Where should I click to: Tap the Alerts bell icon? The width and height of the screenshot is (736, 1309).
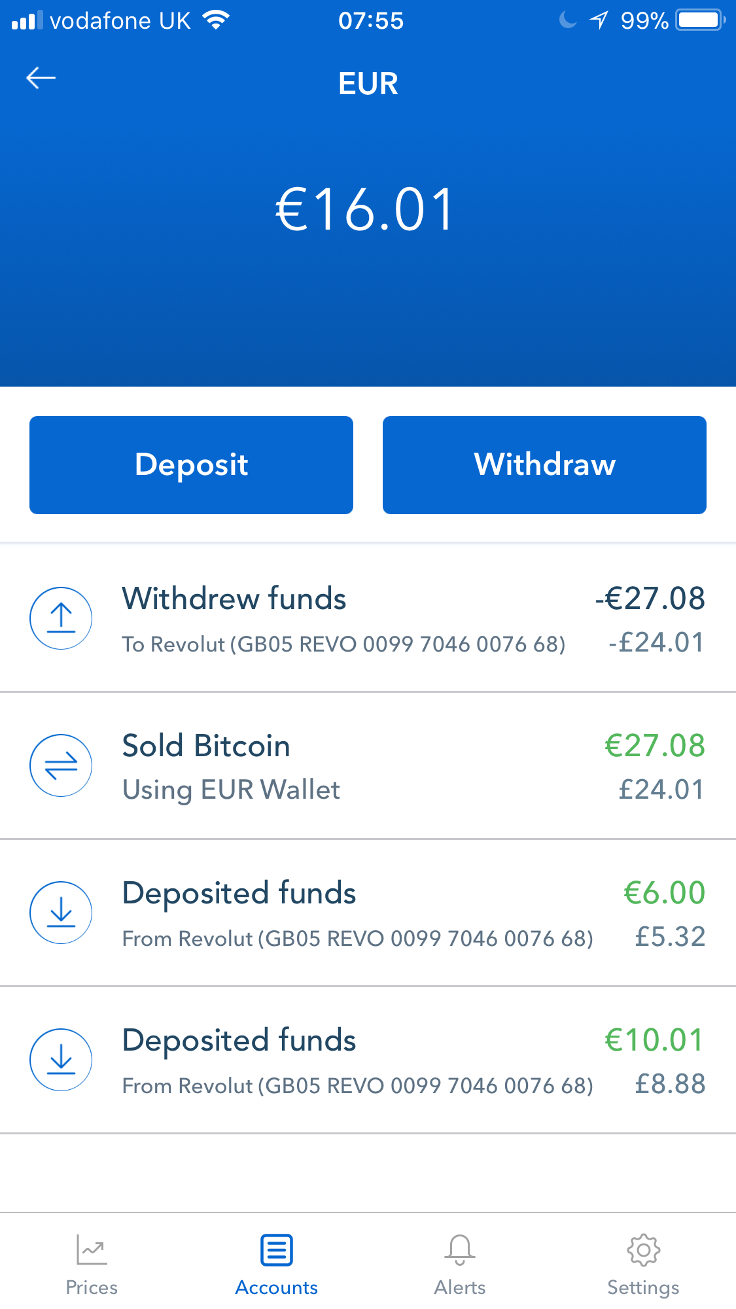click(460, 1250)
